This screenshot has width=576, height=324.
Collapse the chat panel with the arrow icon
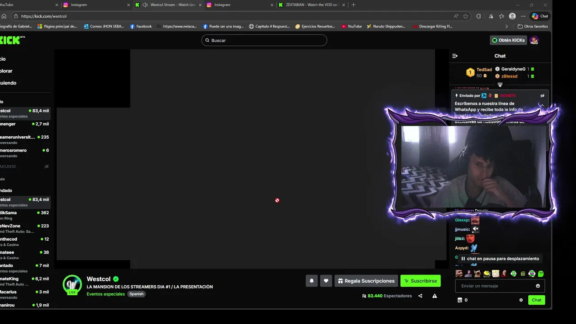click(455, 56)
